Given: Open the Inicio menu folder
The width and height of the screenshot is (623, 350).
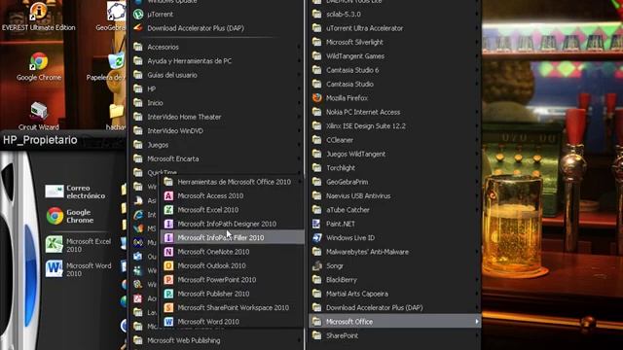Looking at the screenshot, I should tap(216, 103).
